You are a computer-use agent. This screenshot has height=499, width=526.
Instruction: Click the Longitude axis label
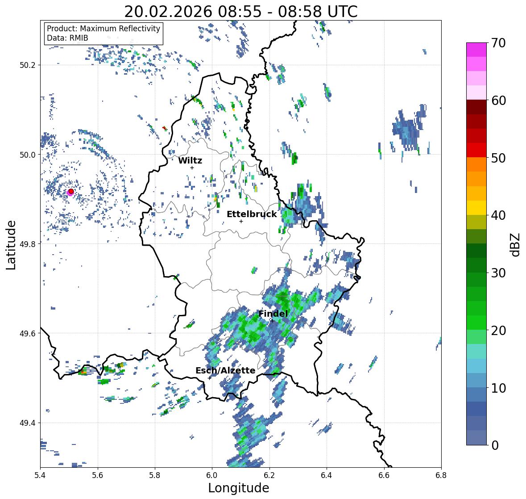(239, 488)
